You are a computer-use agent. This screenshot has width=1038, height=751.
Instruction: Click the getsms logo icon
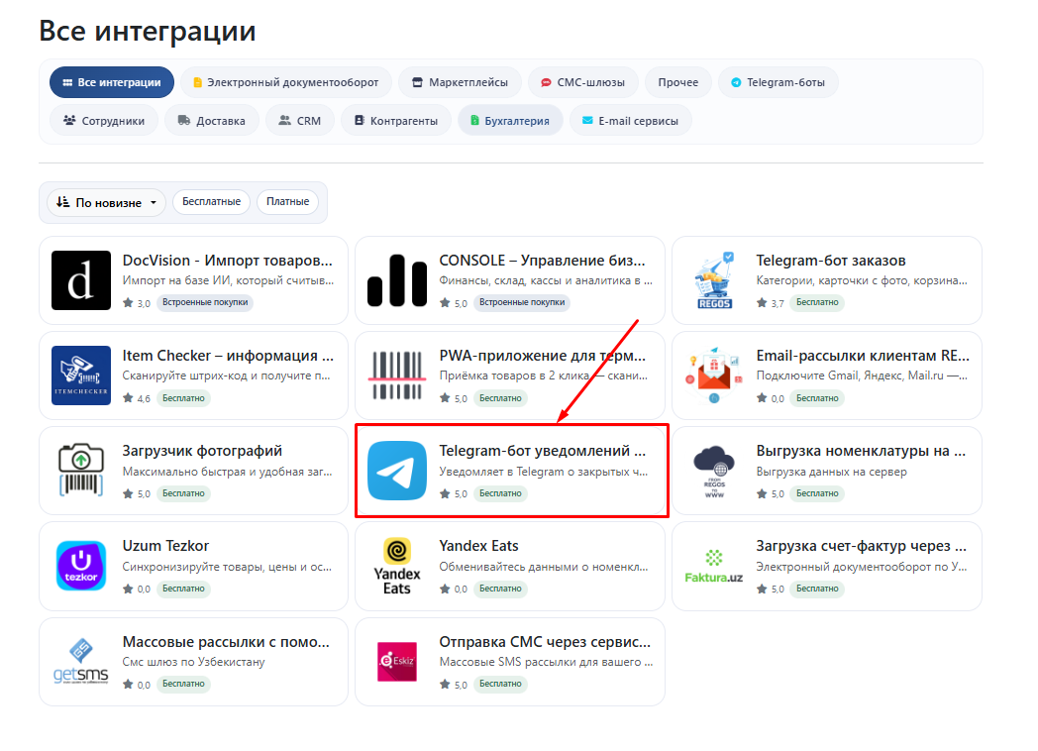(81, 661)
